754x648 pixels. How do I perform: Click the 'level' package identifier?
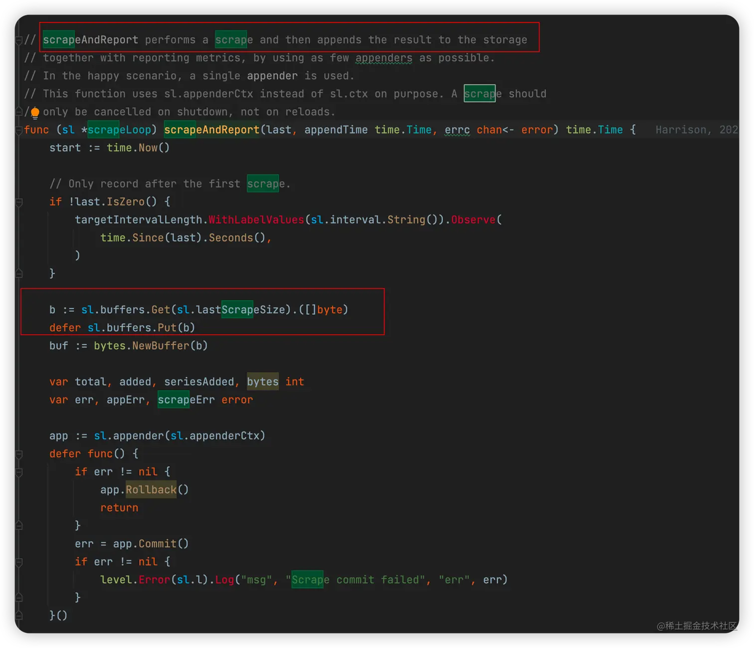pyautogui.click(x=116, y=580)
